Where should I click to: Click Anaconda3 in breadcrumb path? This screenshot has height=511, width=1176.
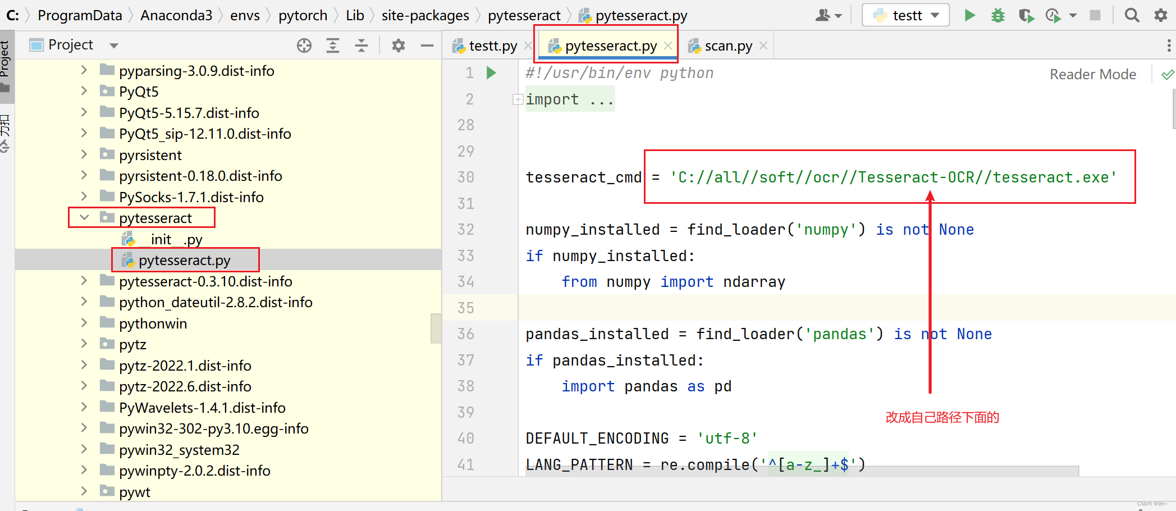(176, 15)
